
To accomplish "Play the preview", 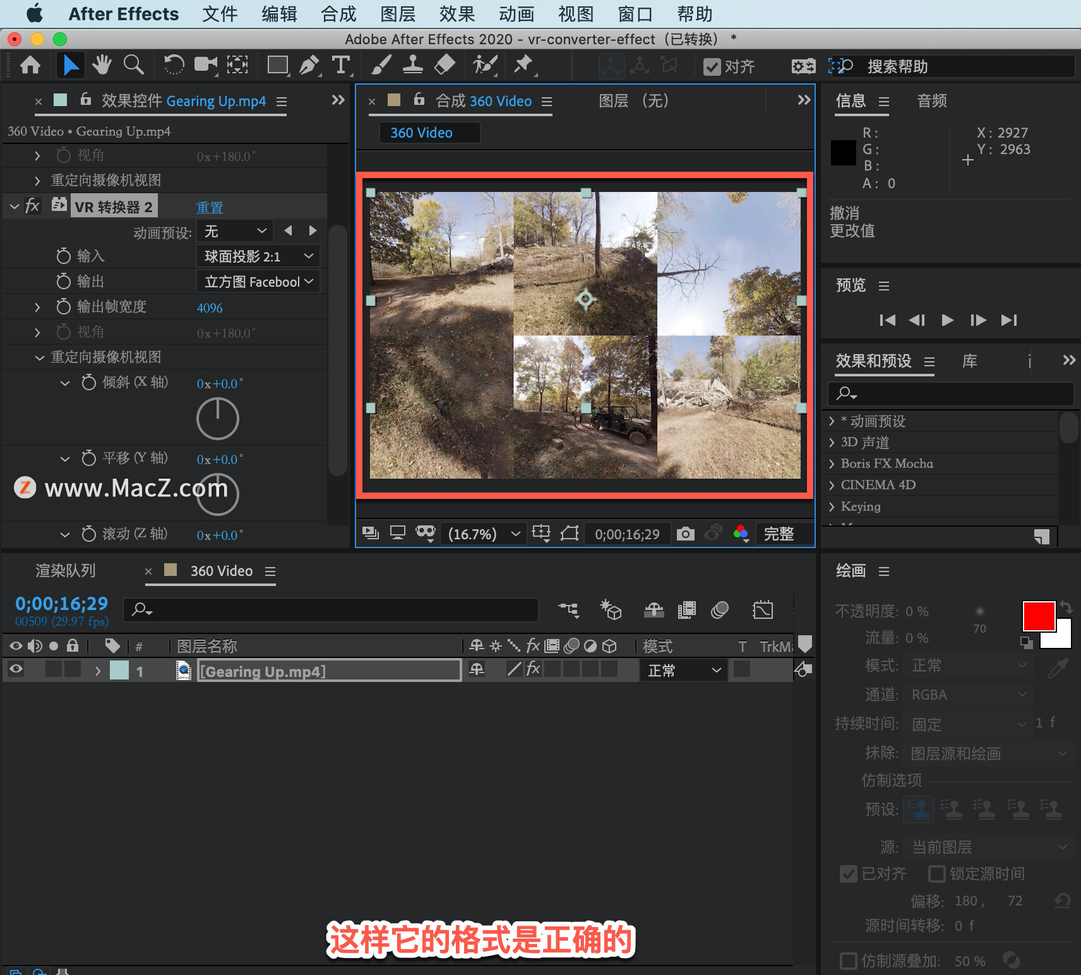I will (x=947, y=320).
